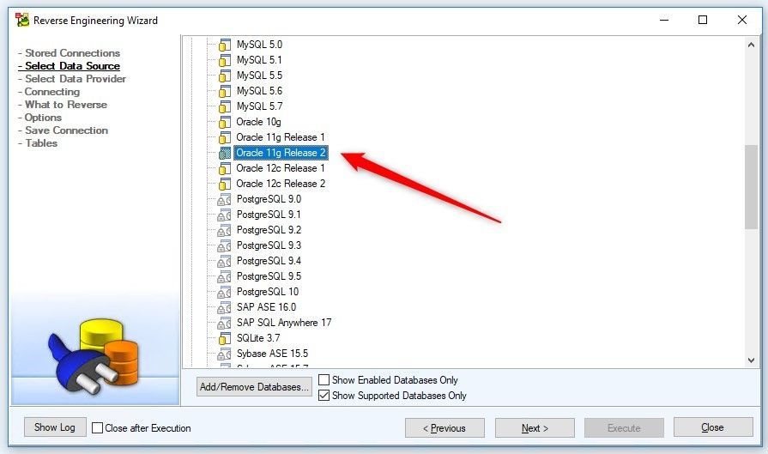Jump to Select Data Provider step
Screen dimensions: 768x454
(x=75, y=79)
